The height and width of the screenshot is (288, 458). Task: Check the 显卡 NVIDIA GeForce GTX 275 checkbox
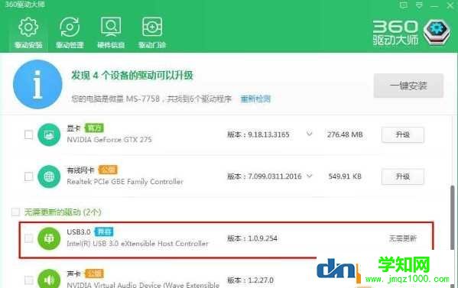pyautogui.click(x=28, y=134)
